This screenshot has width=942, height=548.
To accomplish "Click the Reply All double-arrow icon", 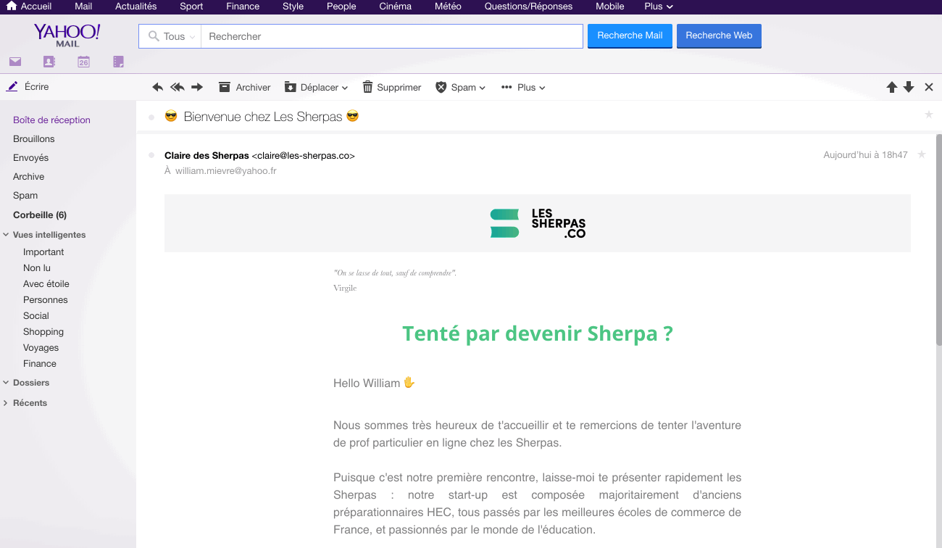I will (177, 87).
